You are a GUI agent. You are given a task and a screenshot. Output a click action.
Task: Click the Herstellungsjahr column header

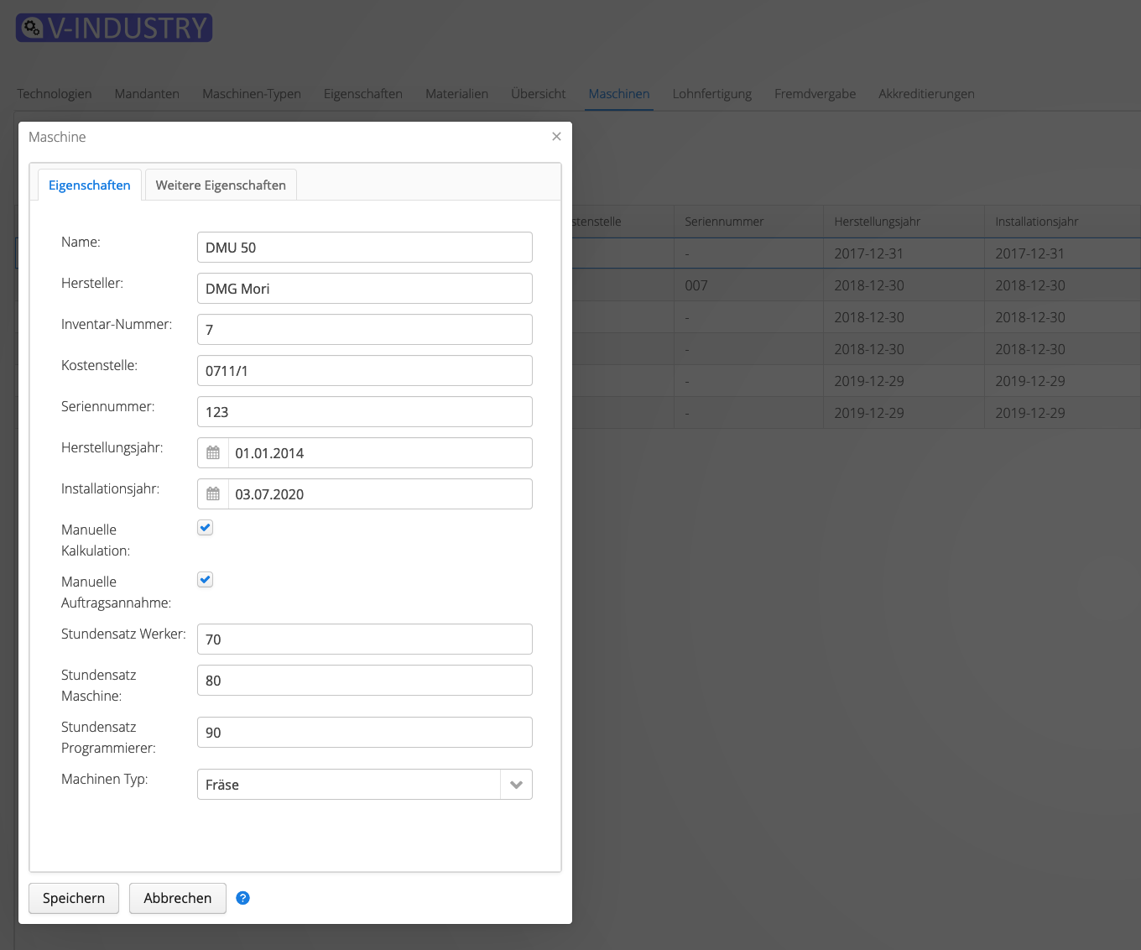click(904, 222)
